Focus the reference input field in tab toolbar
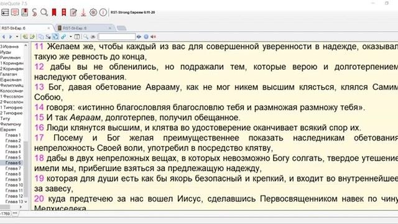The image size is (398, 224). pos(117,37)
